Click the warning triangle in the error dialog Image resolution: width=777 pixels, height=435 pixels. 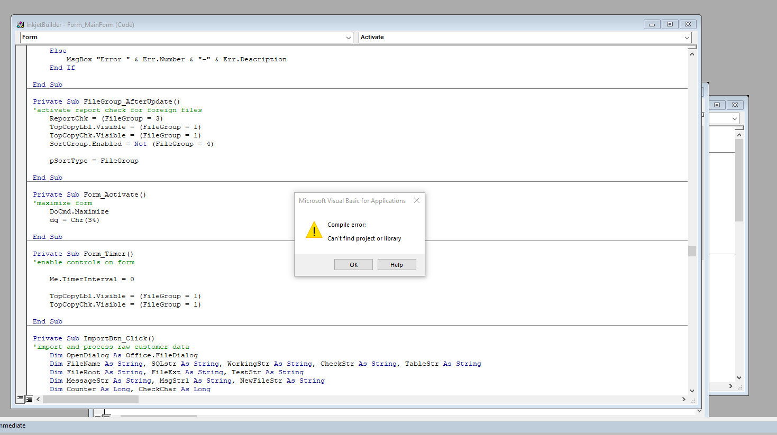point(314,230)
